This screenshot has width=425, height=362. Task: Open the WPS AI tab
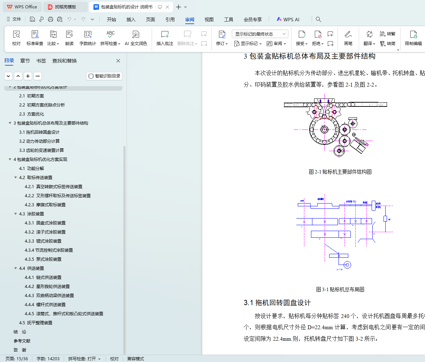coord(288,20)
